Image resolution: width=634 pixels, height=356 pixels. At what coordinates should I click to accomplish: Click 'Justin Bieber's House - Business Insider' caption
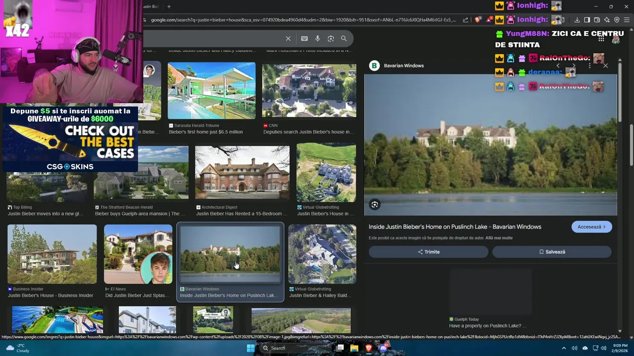pyautogui.click(x=51, y=295)
